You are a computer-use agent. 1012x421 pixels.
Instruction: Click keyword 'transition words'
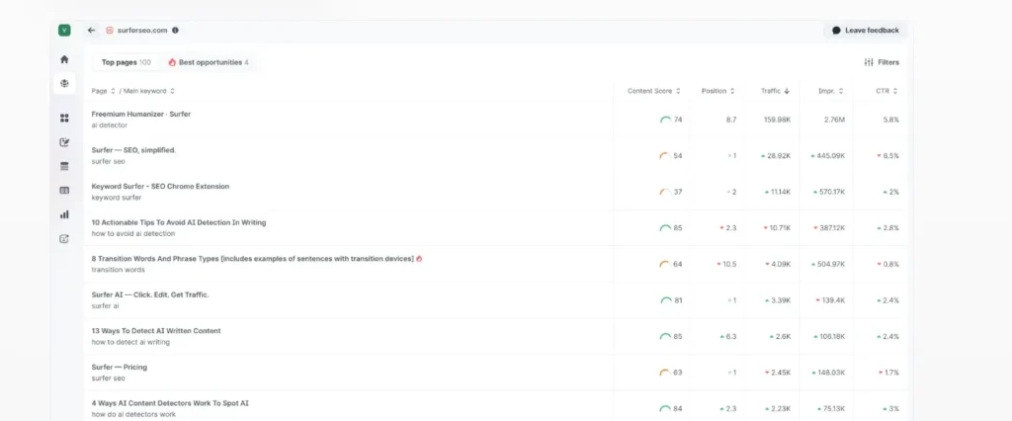tap(119, 270)
